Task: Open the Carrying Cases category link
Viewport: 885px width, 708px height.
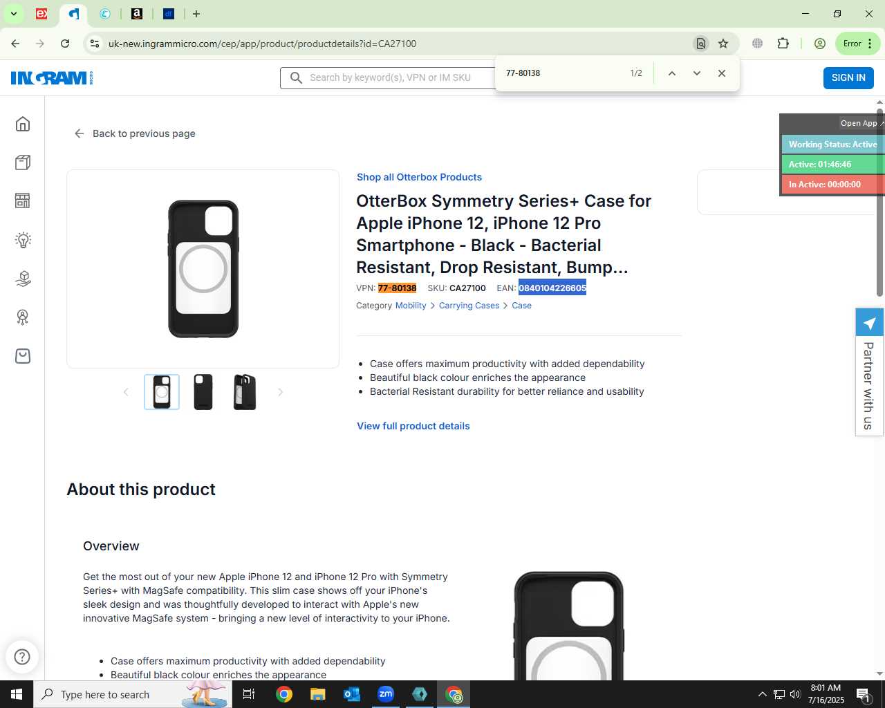Action: [x=469, y=306]
